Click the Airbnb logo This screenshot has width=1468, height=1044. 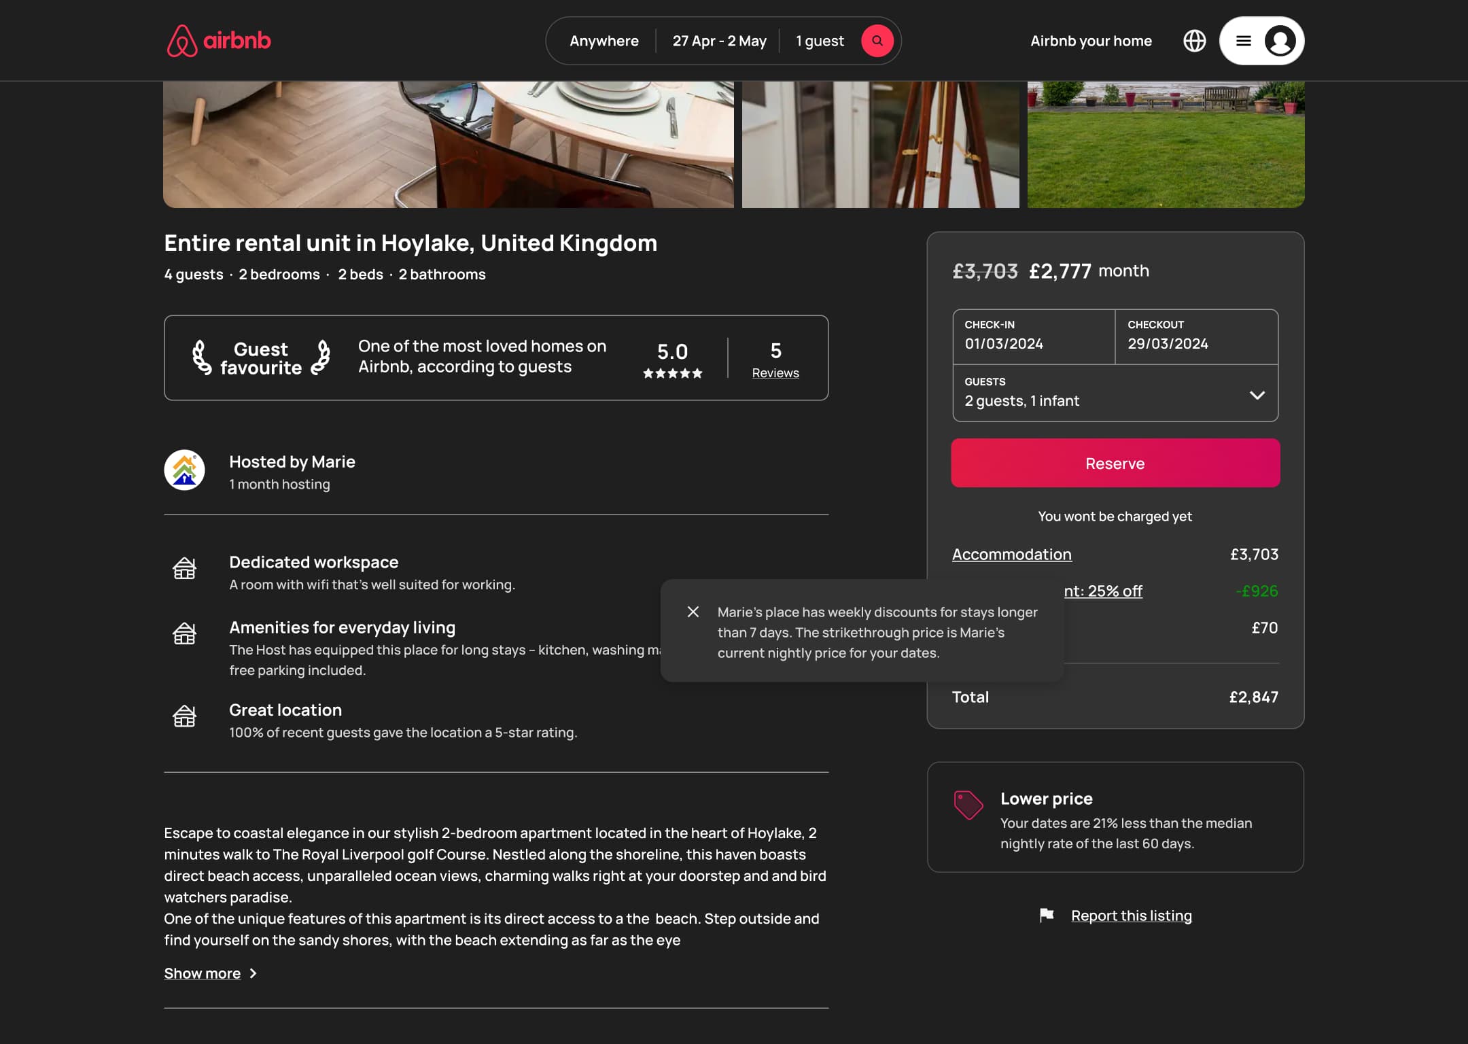click(x=219, y=41)
